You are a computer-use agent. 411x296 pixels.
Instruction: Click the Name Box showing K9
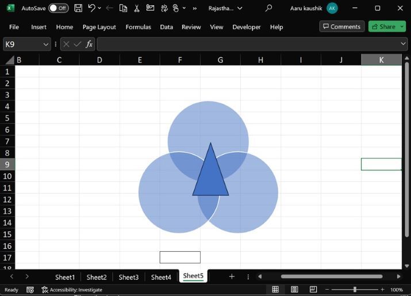22,44
